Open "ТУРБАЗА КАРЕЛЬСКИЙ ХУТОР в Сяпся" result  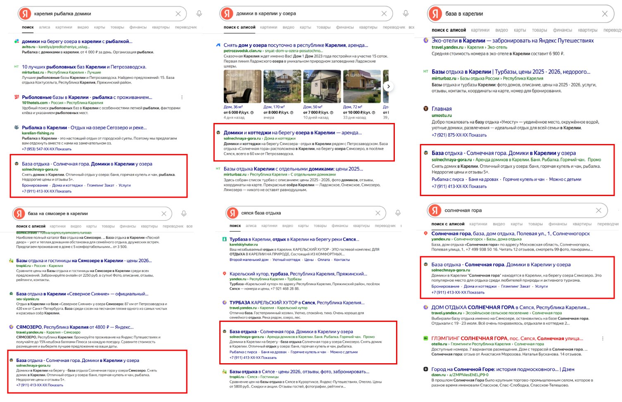click(297, 303)
